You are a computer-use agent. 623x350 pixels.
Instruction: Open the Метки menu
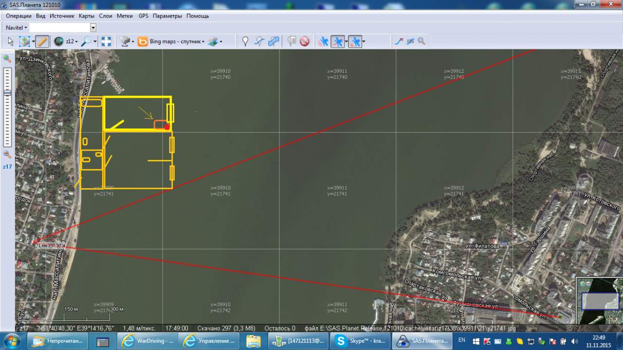125,16
